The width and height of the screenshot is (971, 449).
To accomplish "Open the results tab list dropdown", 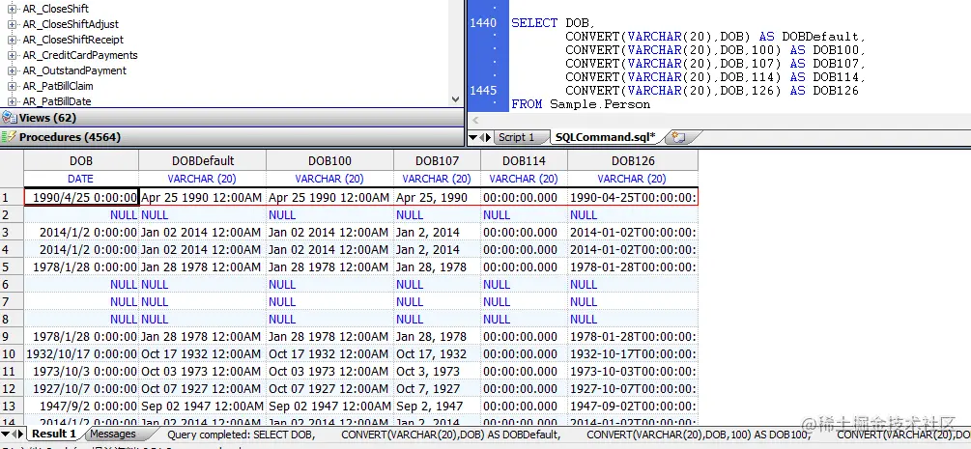I will coord(5,435).
